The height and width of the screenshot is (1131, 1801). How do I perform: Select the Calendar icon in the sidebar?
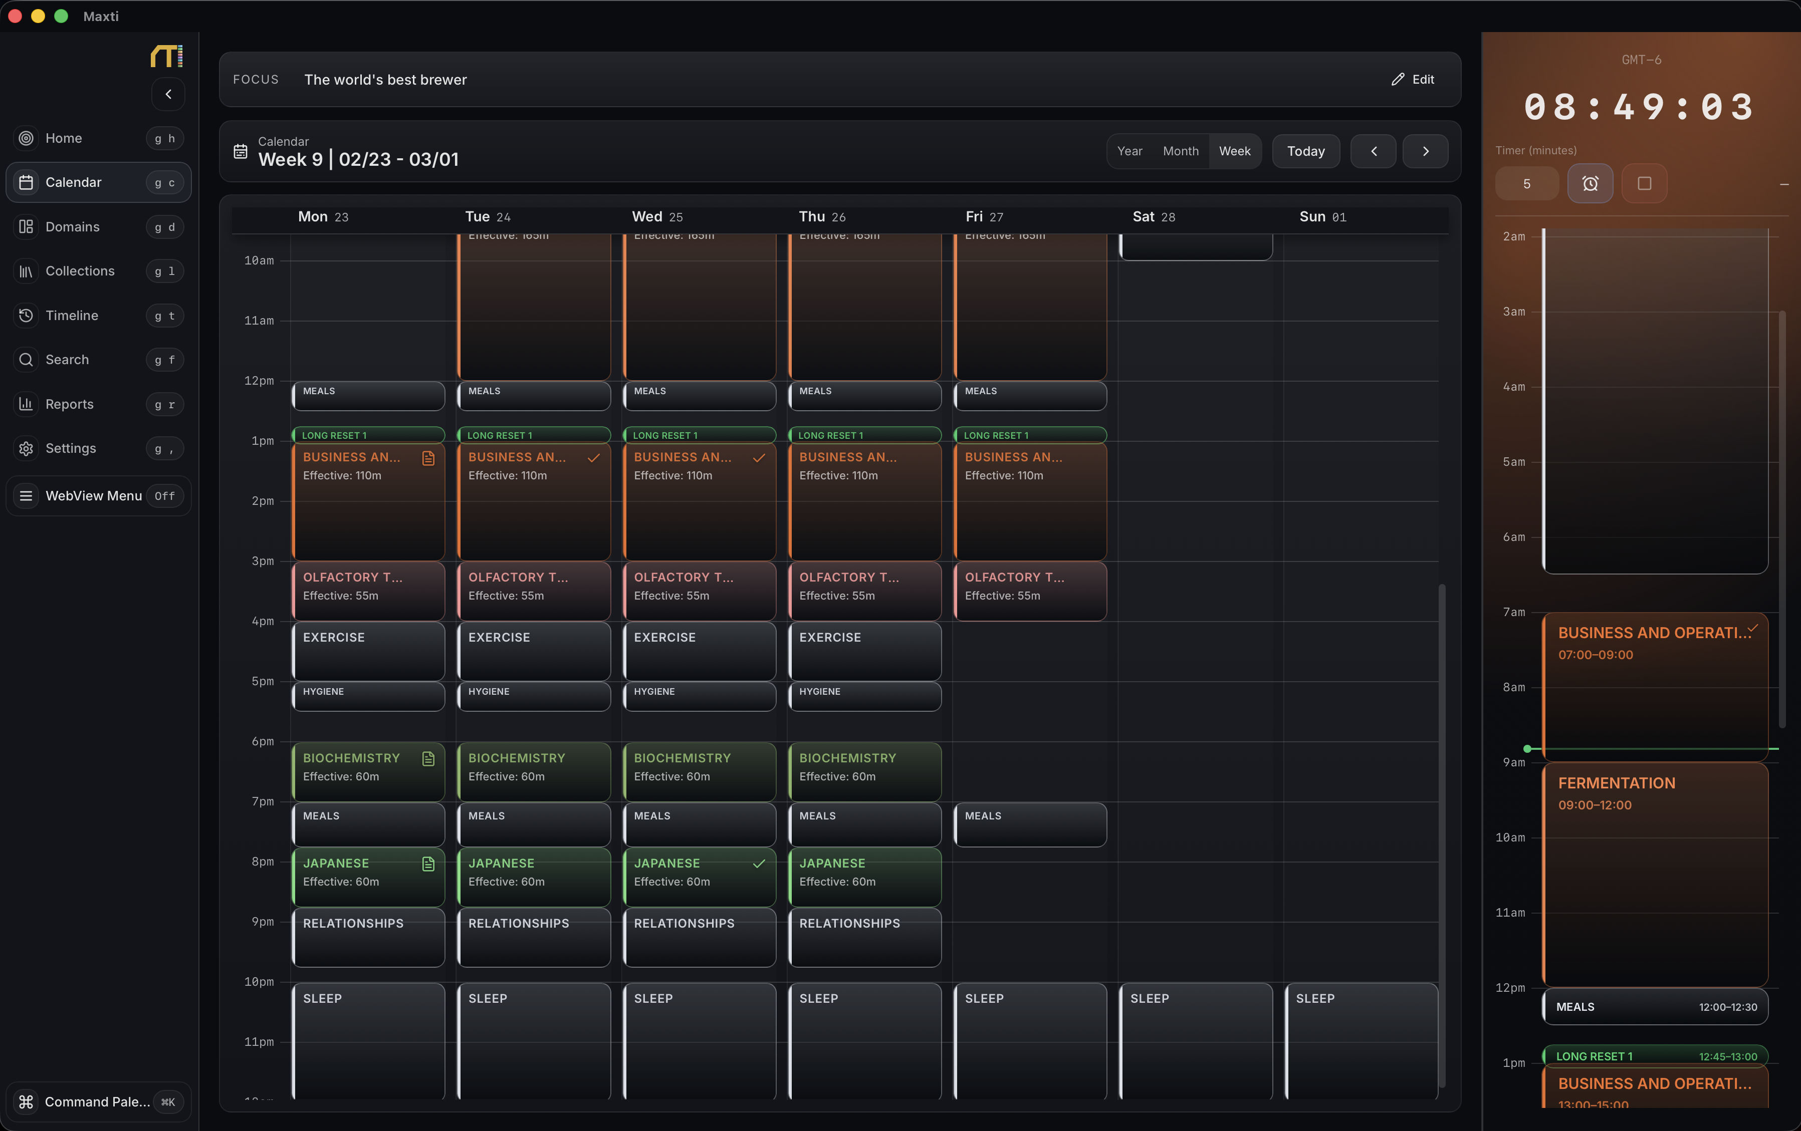point(26,182)
